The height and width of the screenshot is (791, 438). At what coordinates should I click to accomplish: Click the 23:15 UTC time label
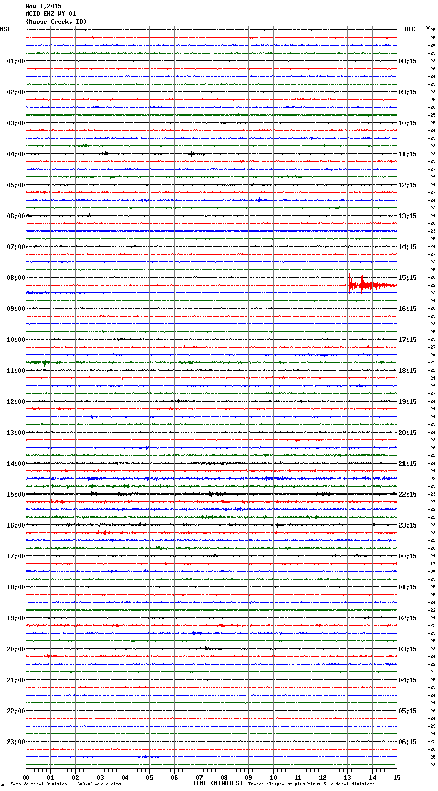[x=408, y=525]
